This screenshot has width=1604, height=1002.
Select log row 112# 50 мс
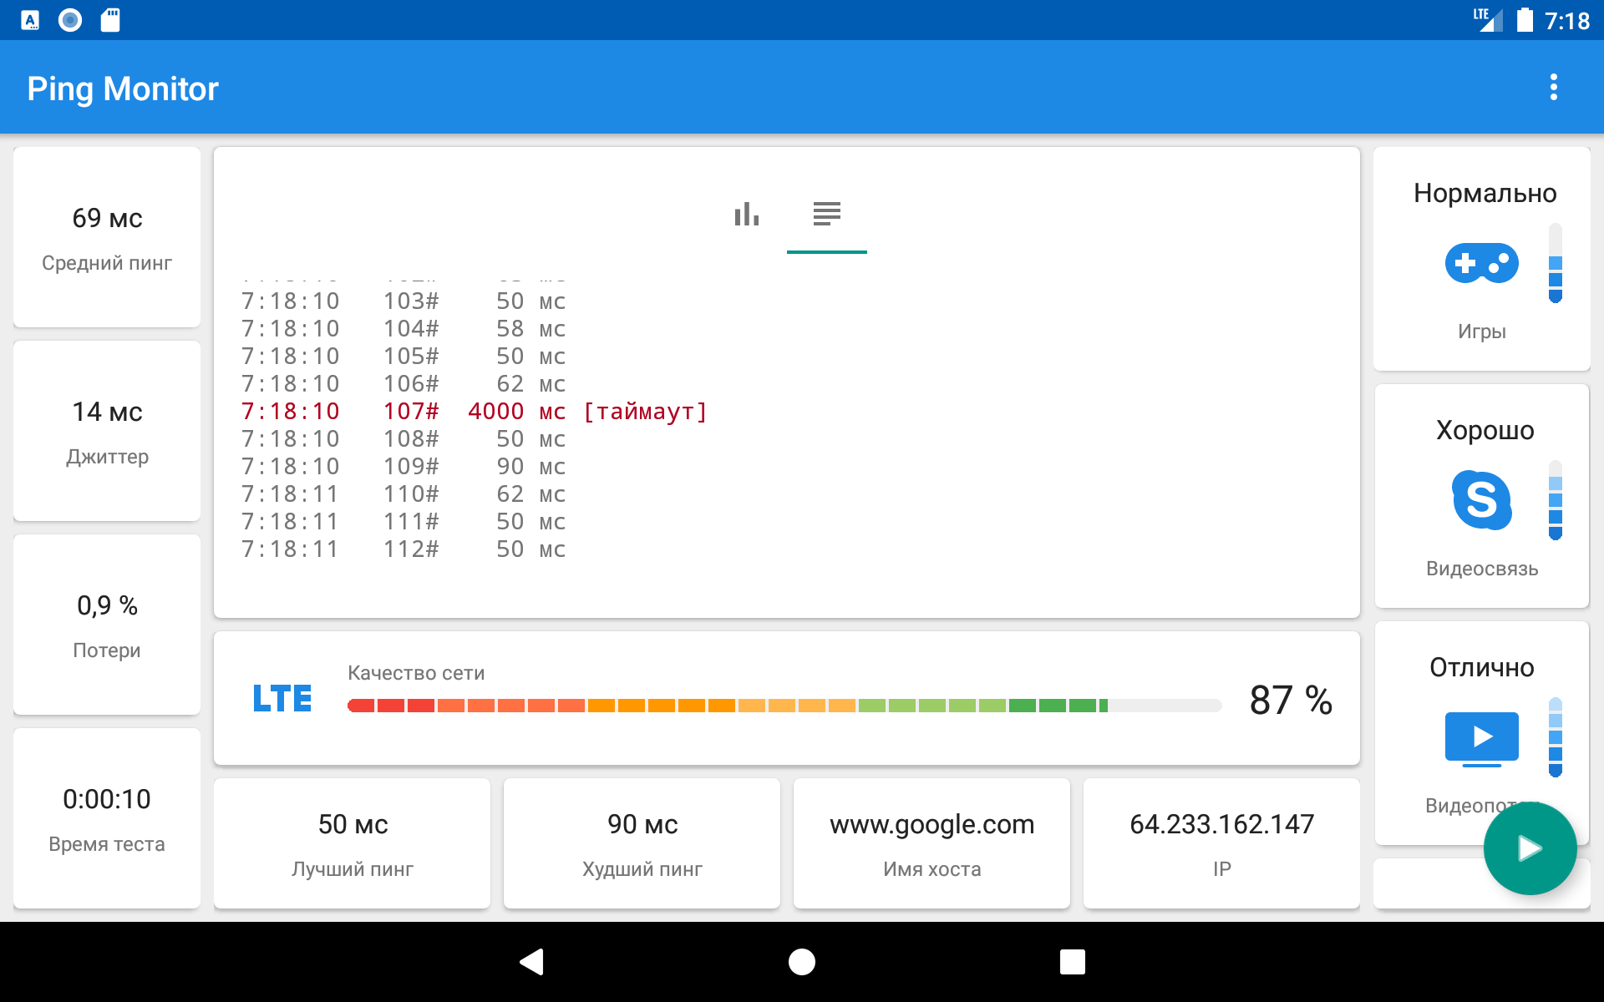click(x=404, y=549)
